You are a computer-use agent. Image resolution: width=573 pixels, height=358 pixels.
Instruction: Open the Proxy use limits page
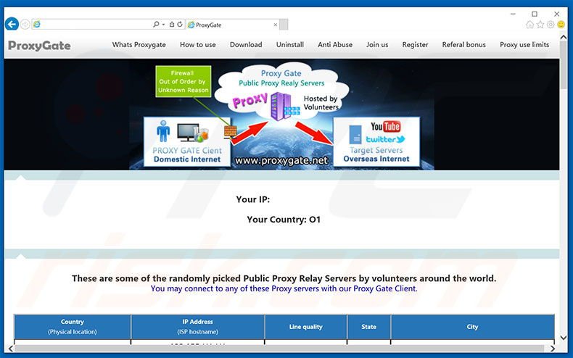pyautogui.click(x=524, y=44)
